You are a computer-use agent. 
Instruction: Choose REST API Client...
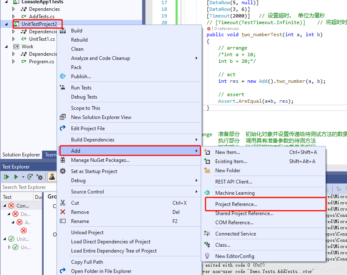click(x=263, y=181)
